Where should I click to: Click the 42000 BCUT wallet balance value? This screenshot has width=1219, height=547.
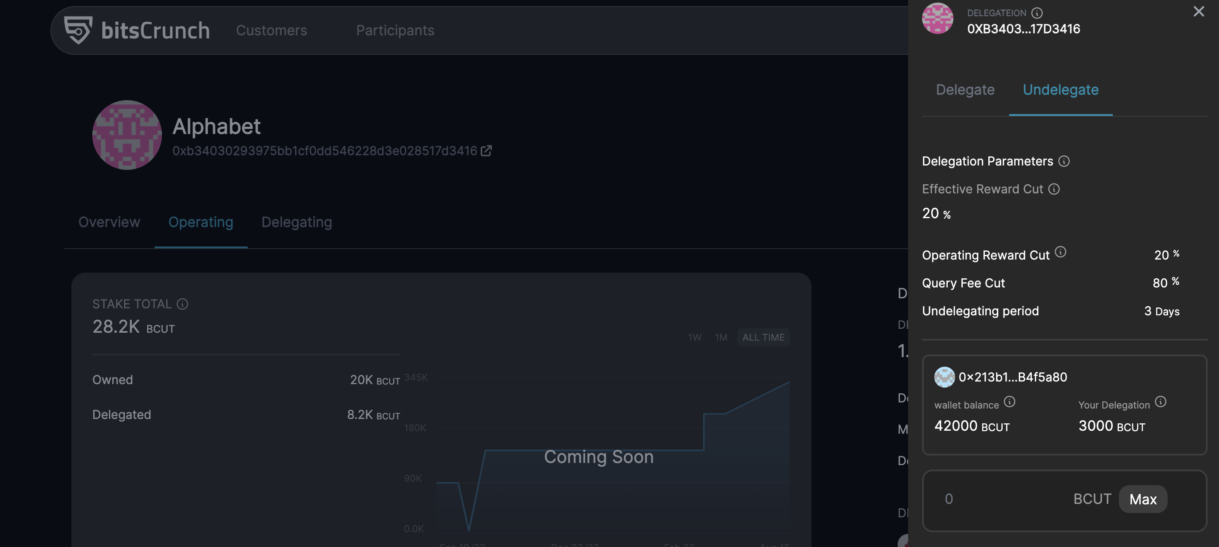pos(972,426)
